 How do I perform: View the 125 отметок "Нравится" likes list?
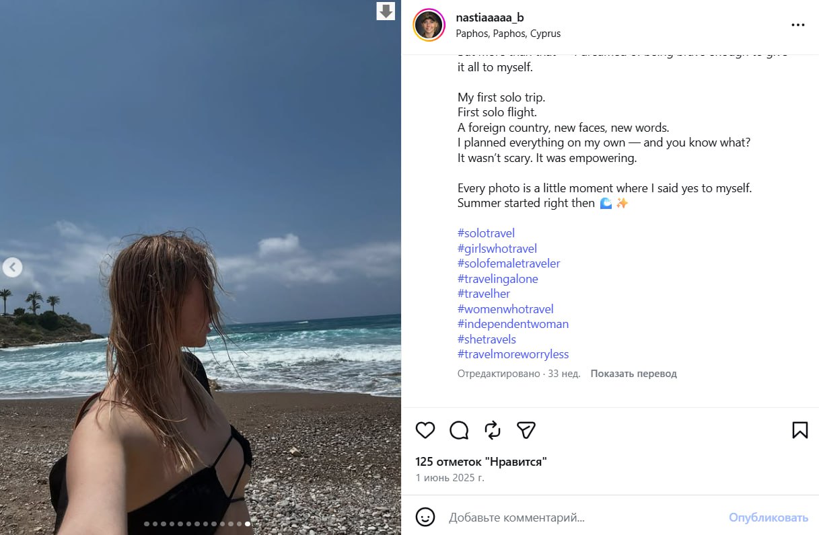tap(481, 462)
